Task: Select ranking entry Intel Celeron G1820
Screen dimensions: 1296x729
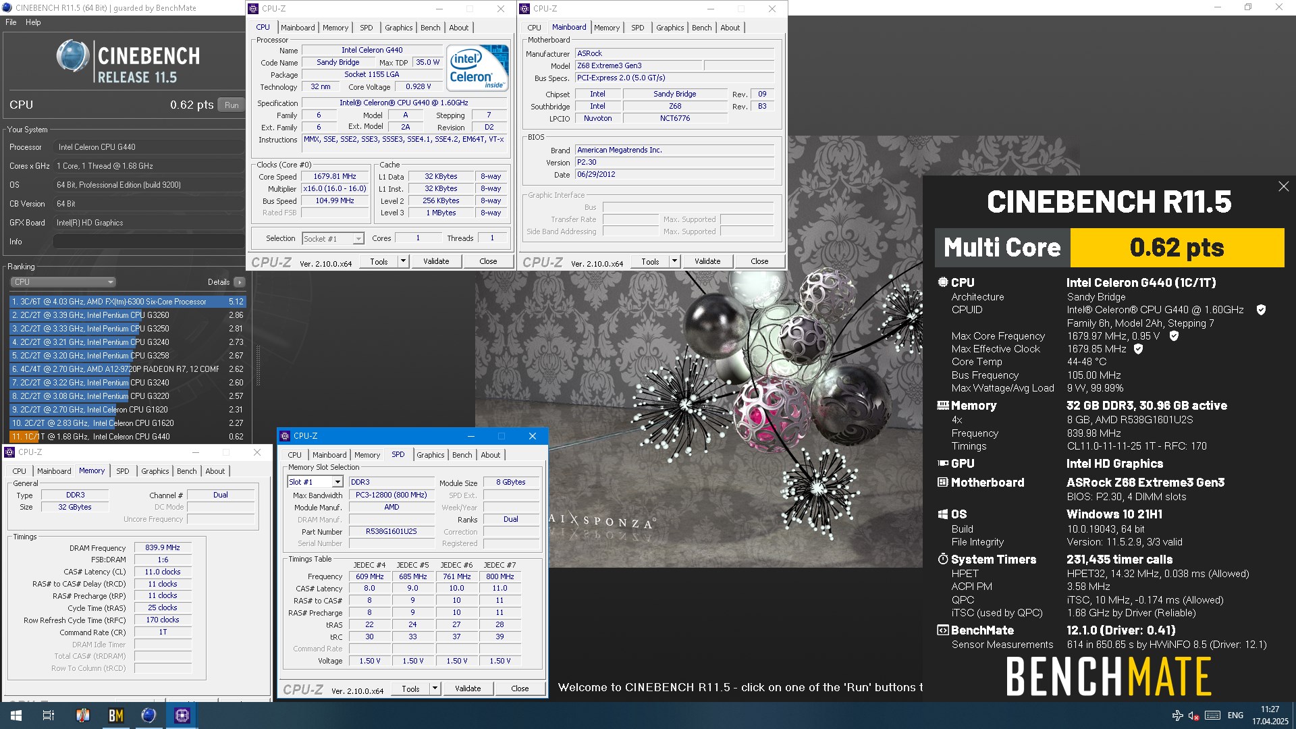Action: (x=128, y=410)
